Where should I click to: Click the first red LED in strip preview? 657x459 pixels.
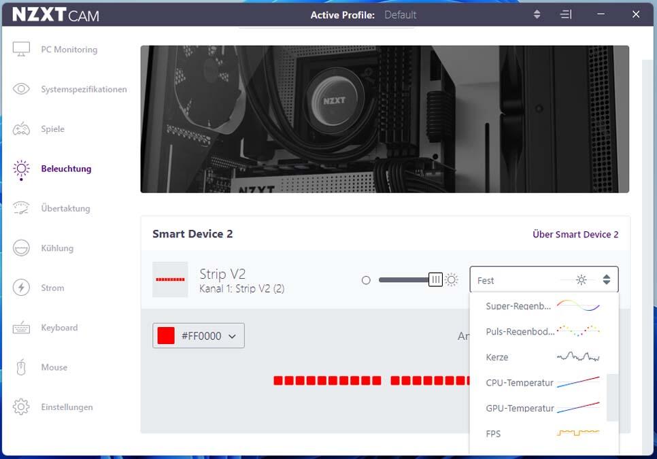point(277,380)
